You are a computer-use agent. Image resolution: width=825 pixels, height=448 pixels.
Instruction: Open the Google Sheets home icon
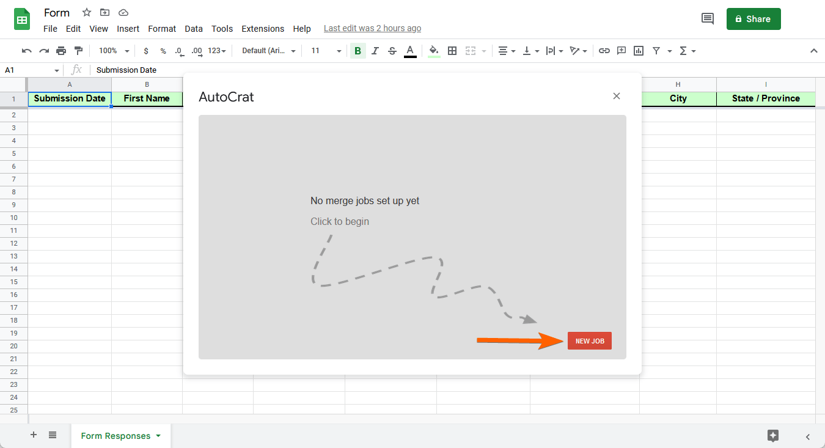coord(22,19)
